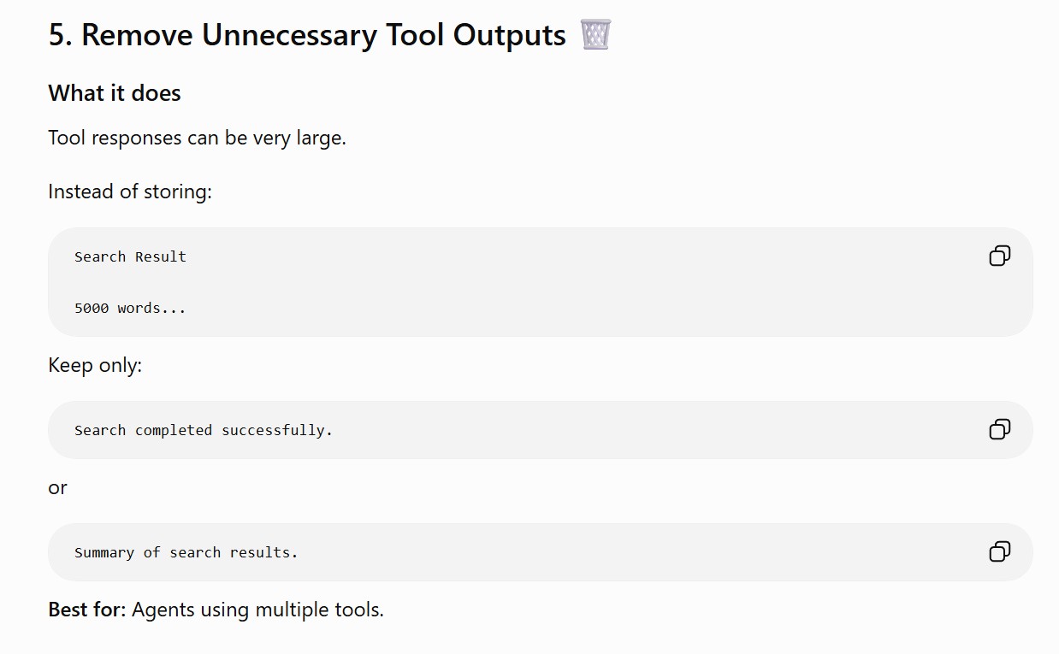Click the 'Agents using multiple tools.' text
Image resolution: width=1059 pixels, height=654 pixels.
(x=257, y=610)
